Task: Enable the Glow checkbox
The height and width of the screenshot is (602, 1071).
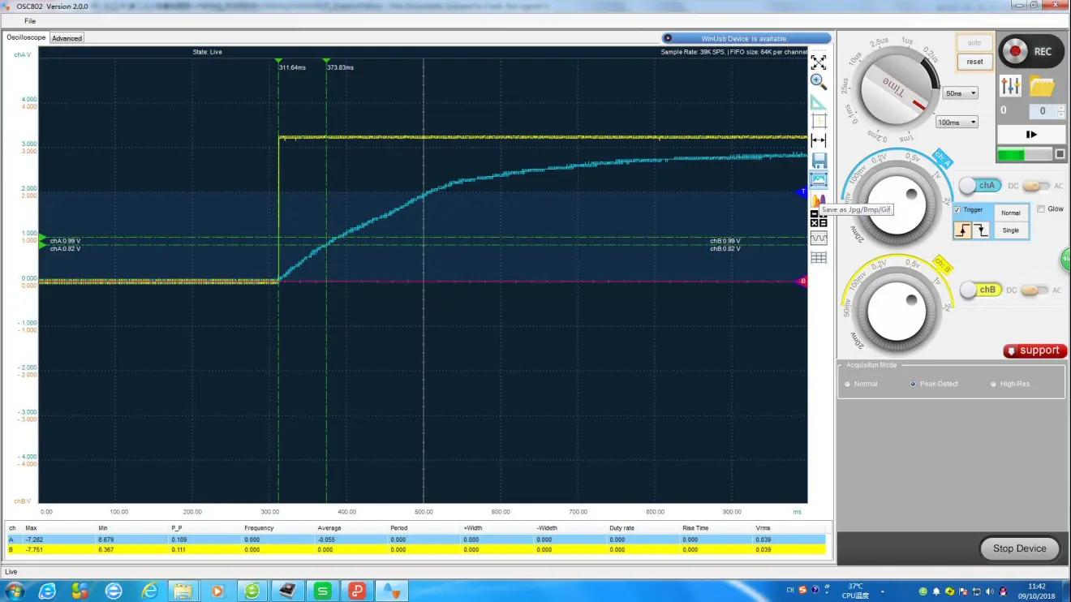Action: point(1042,209)
